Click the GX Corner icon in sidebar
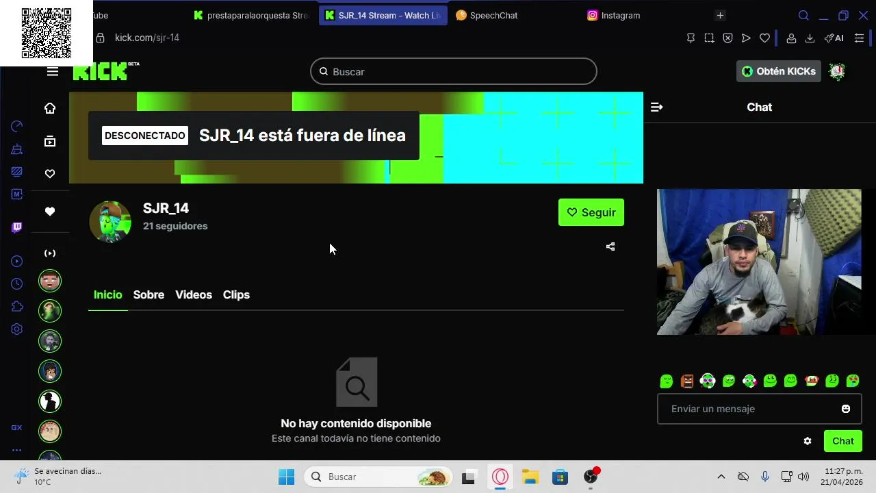 pyautogui.click(x=17, y=427)
